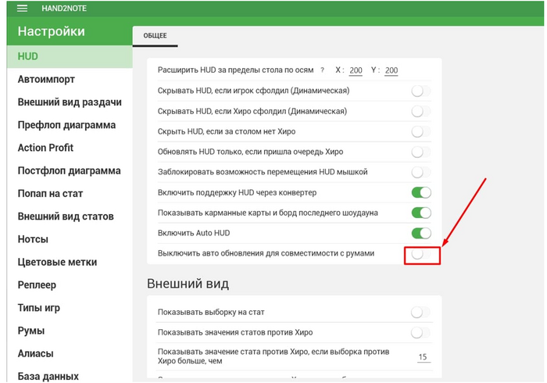
Task: Click the Настройки header
Action: tap(52, 31)
